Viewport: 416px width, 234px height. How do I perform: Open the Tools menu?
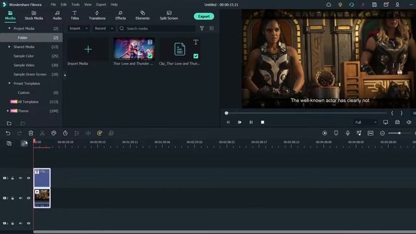pos(75,5)
